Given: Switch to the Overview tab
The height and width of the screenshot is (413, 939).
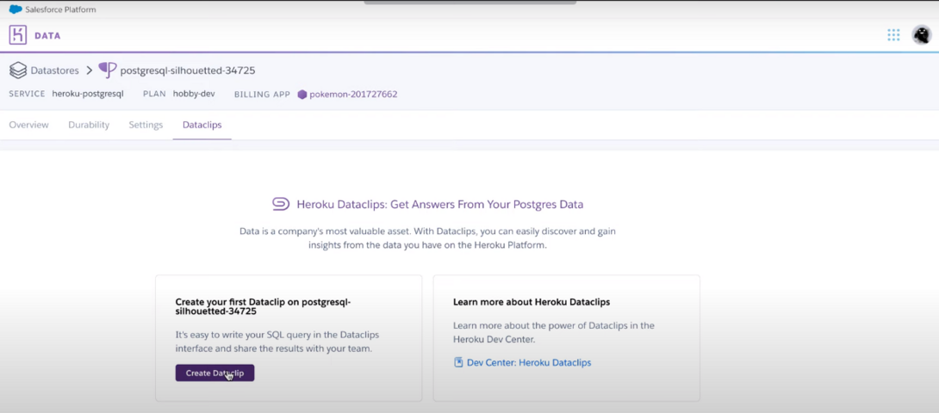Looking at the screenshot, I should point(28,125).
